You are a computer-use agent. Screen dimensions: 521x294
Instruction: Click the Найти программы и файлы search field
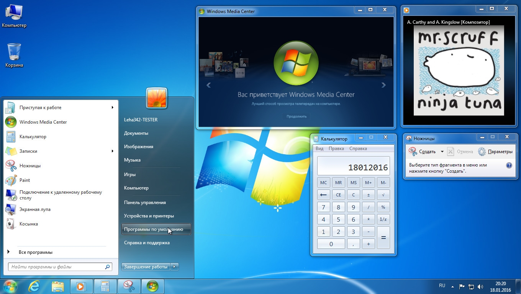point(60,267)
